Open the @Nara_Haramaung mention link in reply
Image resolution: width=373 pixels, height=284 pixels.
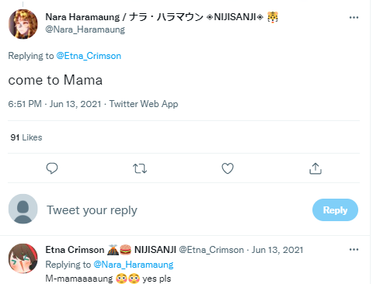click(134, 265)
